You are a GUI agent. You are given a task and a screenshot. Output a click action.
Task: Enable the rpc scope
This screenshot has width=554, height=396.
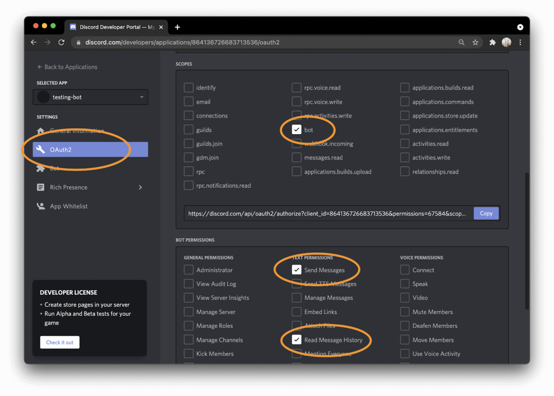point(189,171)
